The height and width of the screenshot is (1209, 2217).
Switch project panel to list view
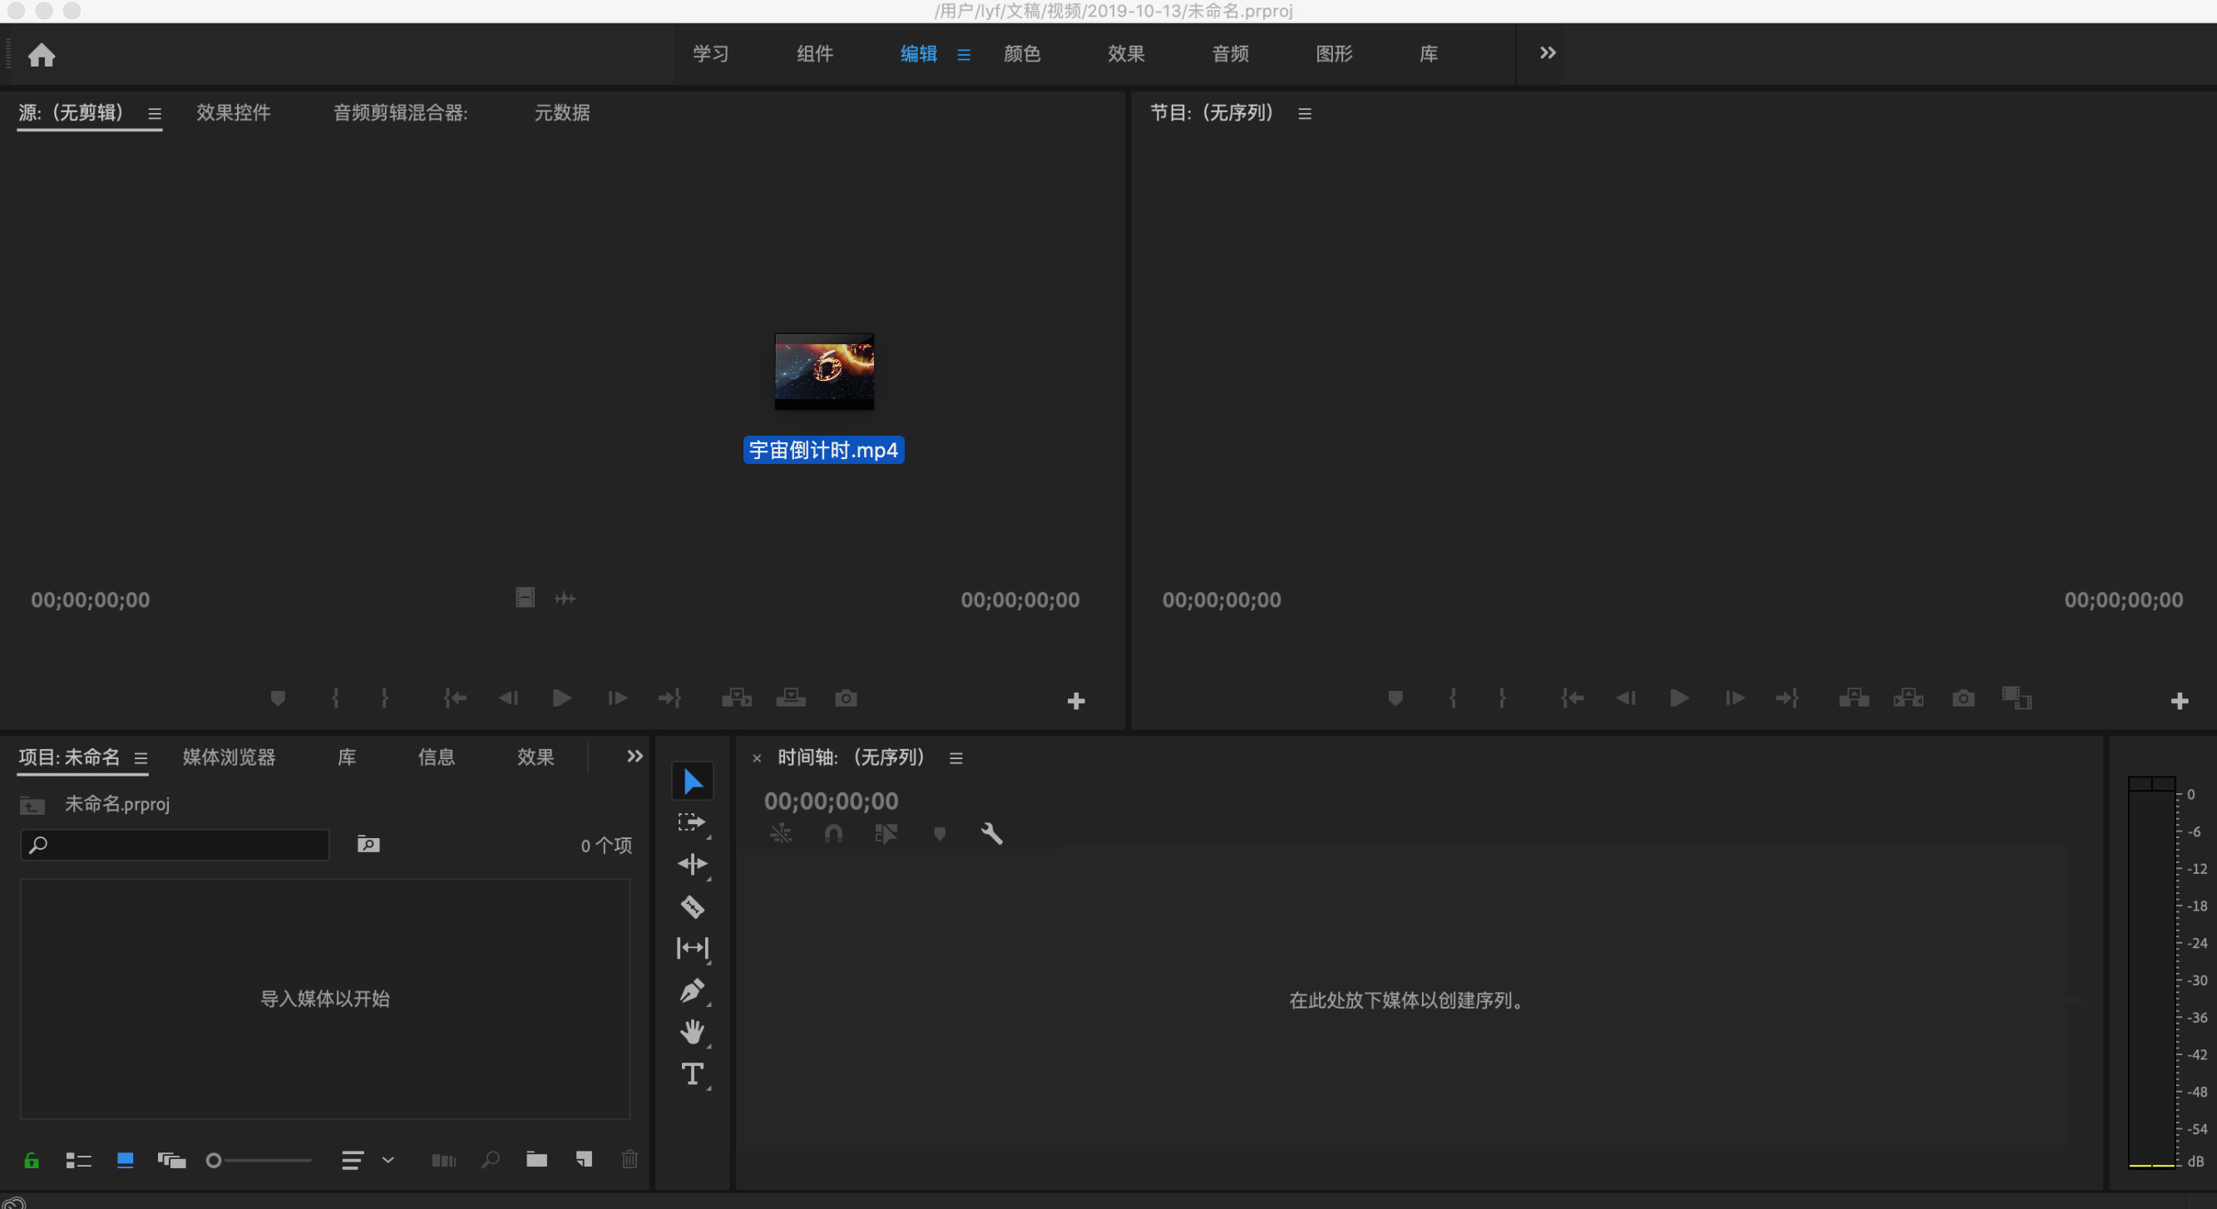[x=78, y=1159]
